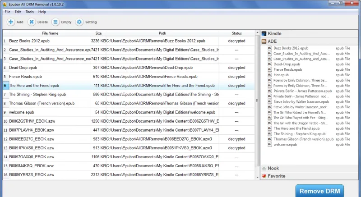Select Thomas Gibson (French version).epub table row
361x197 pixels.
pos(129,103)
